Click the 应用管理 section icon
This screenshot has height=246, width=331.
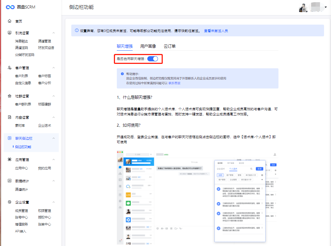tap(10, 160)
